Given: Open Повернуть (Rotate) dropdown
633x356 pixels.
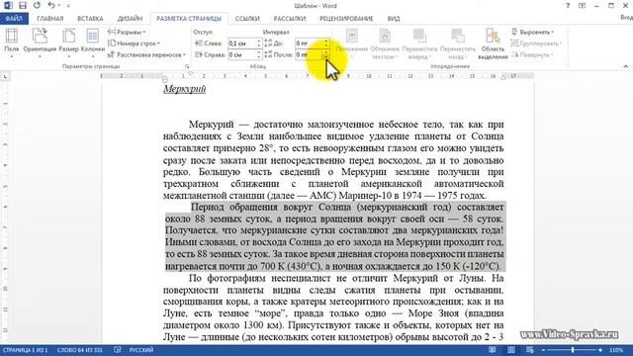Looking at the screenshot, I should (x=532, y=54).
